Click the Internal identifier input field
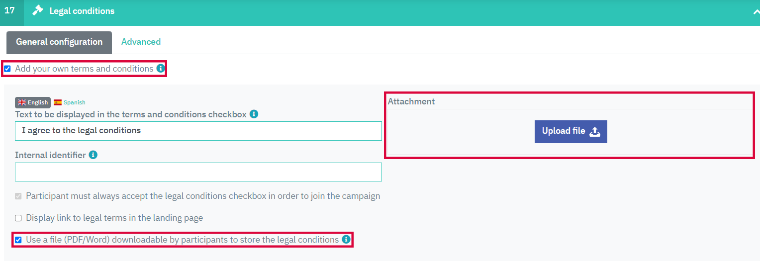 click(x=198, y=172)
